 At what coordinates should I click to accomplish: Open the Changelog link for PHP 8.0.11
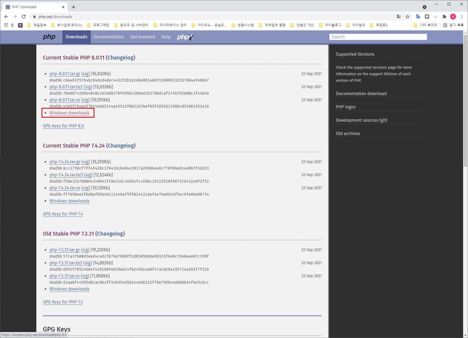pyautogui.click(x=121, y=58)
